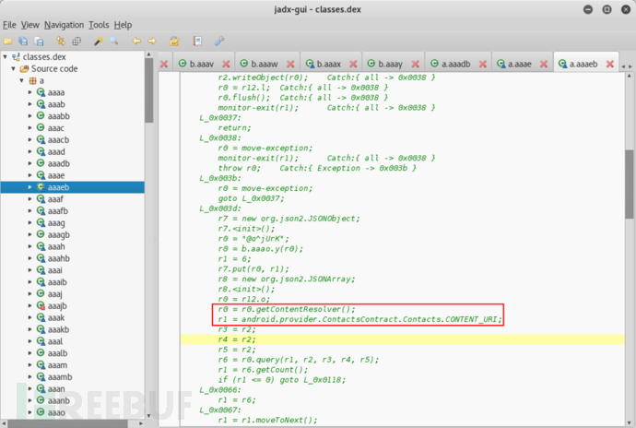Click the Open file toolbar icon
636x428 pixels.
[x=9, y=42]
